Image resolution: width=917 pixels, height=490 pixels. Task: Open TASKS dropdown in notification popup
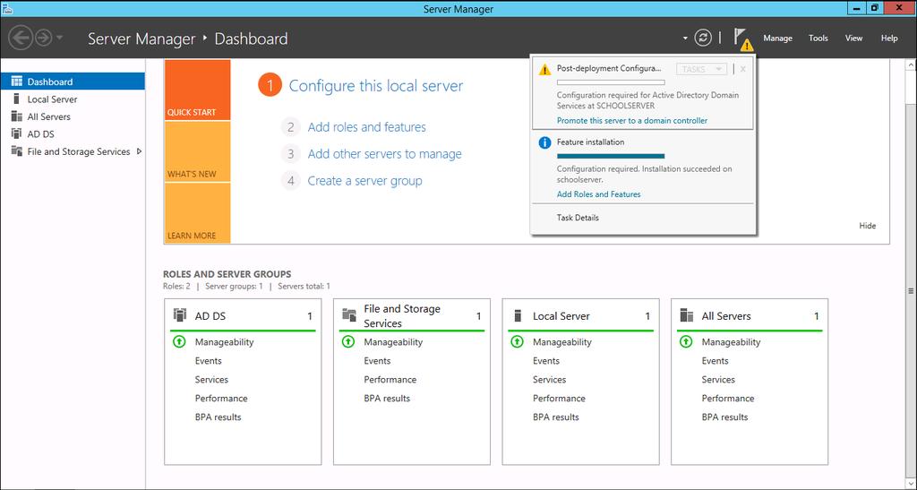click(702, 69)
